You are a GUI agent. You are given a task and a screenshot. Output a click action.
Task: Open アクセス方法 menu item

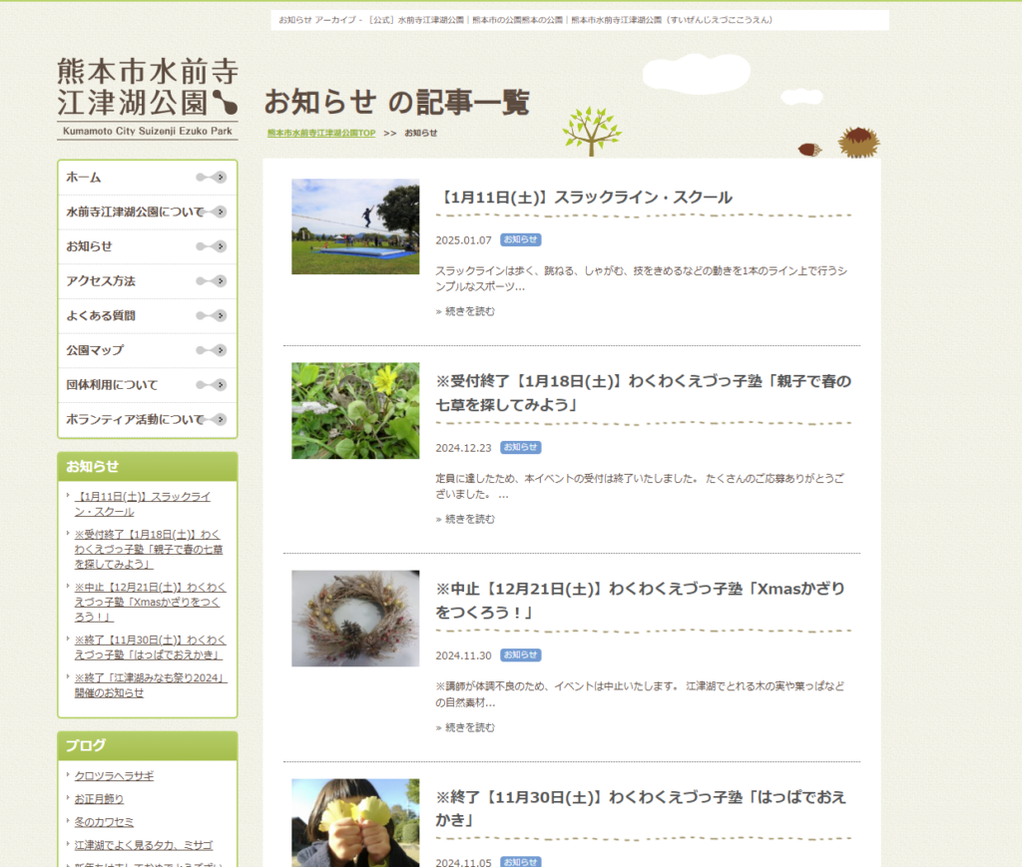(148, 280)
